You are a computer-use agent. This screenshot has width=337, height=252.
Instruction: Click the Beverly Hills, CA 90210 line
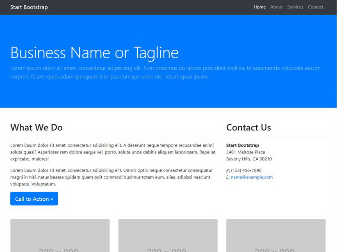249,159
